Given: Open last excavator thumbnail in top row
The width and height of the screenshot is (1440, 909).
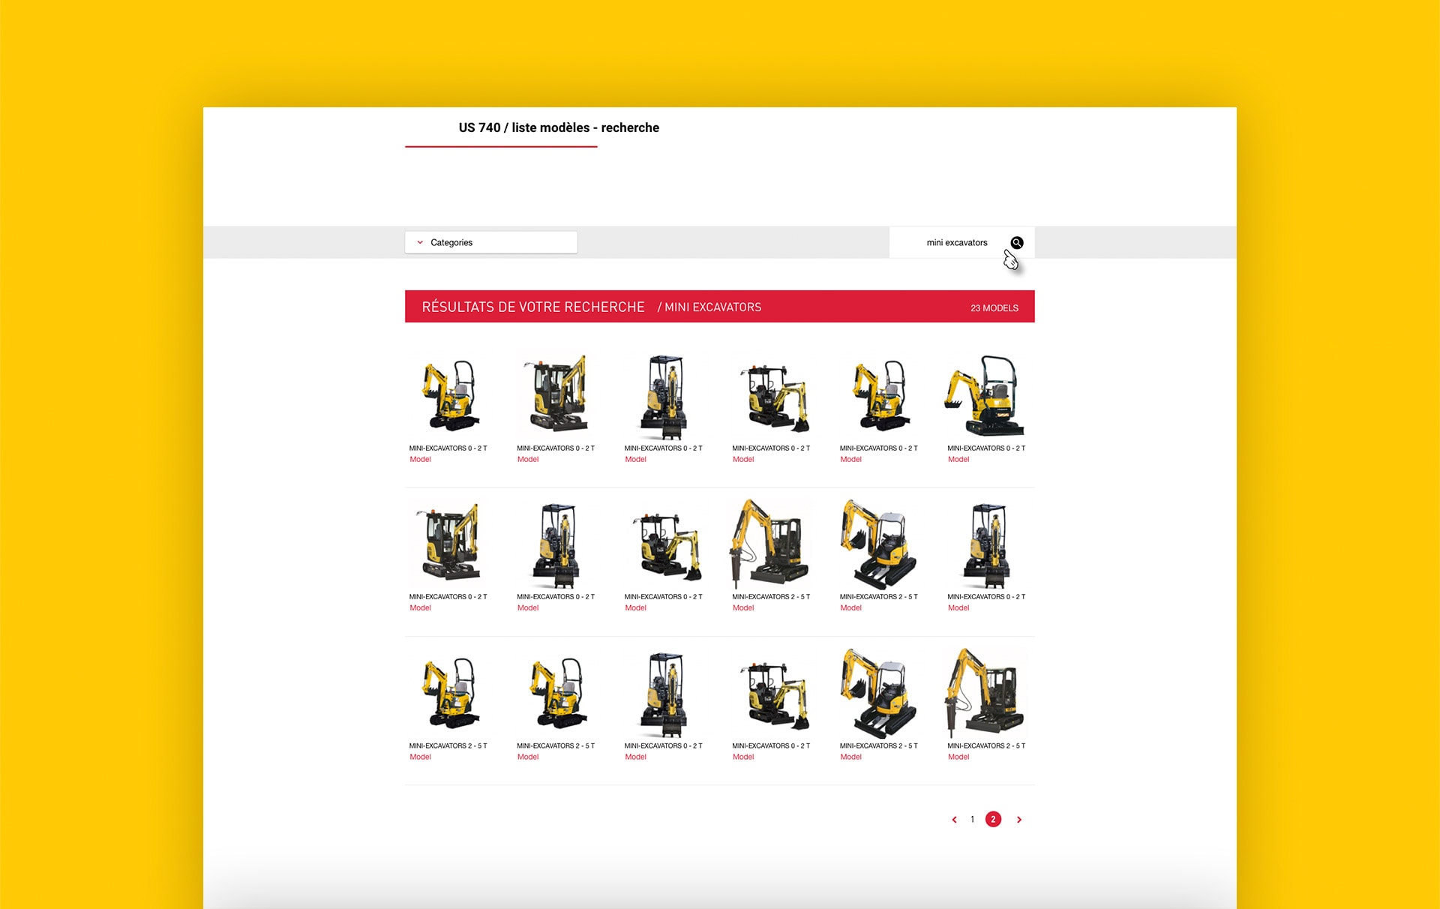Looking at the screenshot, I should pos(985,395).
